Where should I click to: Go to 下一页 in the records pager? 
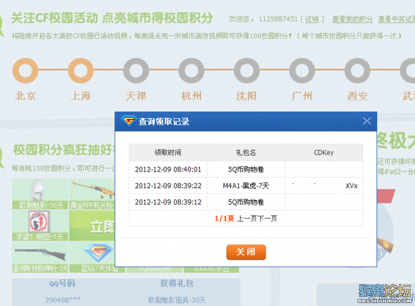pyautogui.click(x=267, y=218)
